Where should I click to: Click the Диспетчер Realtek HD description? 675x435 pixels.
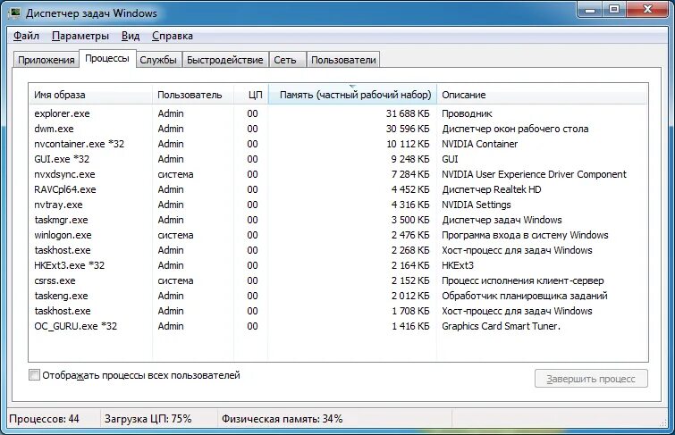point(491,189)
